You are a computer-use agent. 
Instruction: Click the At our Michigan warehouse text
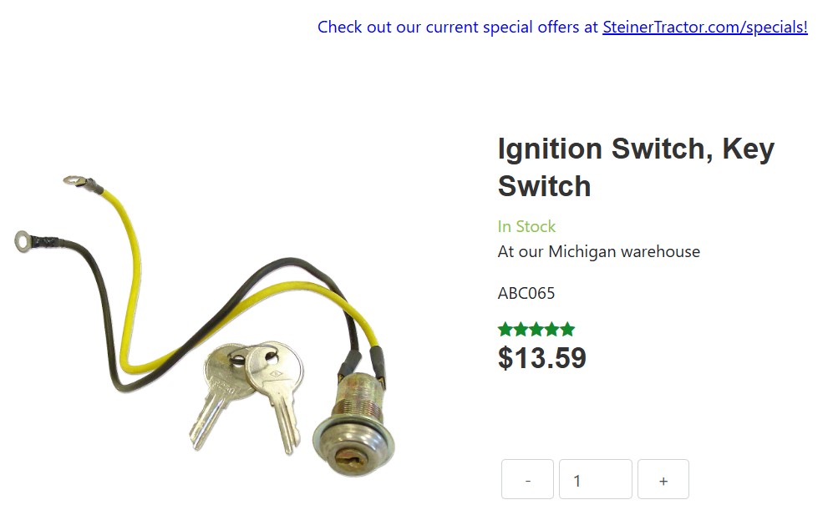599,251
